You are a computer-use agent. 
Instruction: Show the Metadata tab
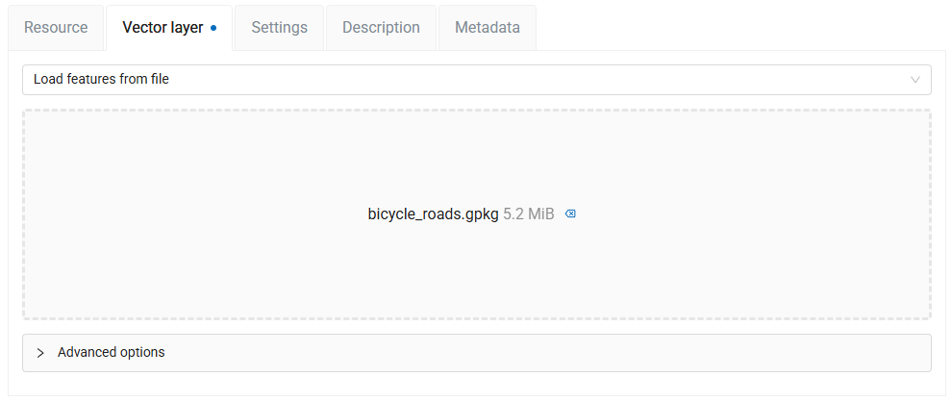488,28
